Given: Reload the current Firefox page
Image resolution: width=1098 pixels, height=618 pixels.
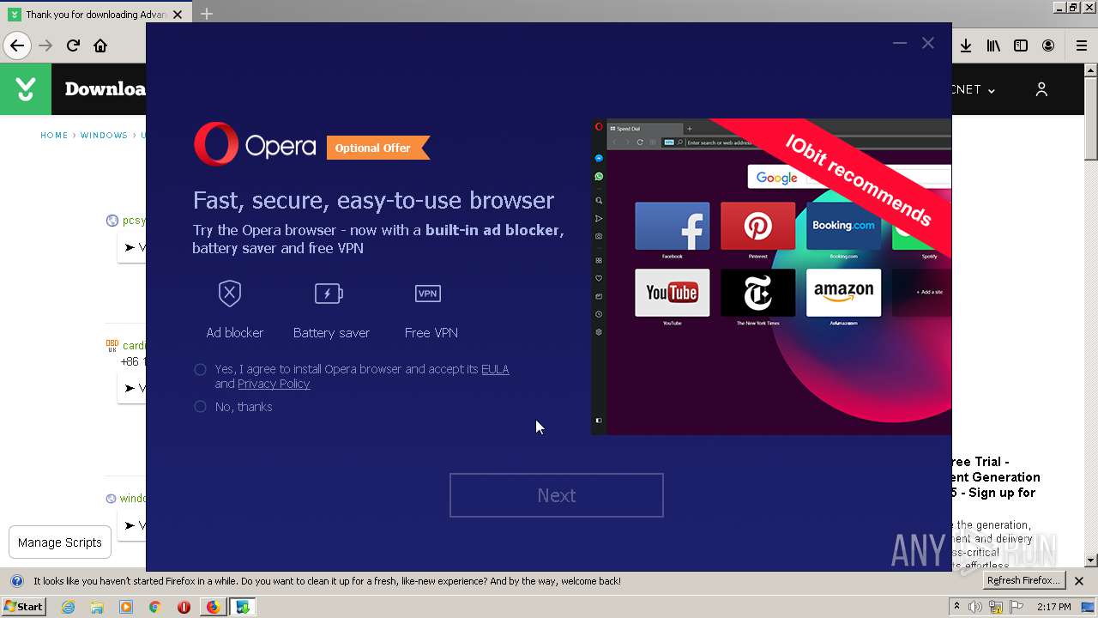Looking at the screenshot, I should (x=73, y=45).
